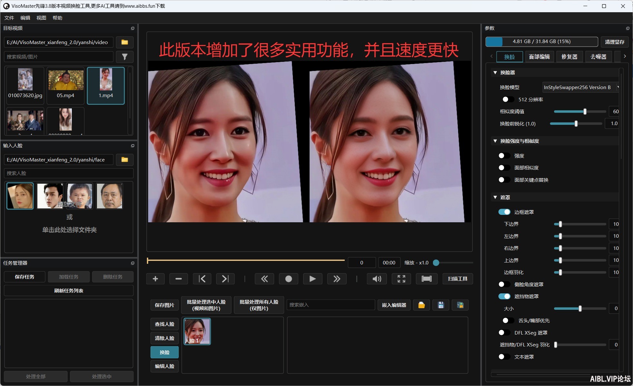Click the 查找人脸 button
Viewport: 633px width, 386px height.
pos(164,324)
